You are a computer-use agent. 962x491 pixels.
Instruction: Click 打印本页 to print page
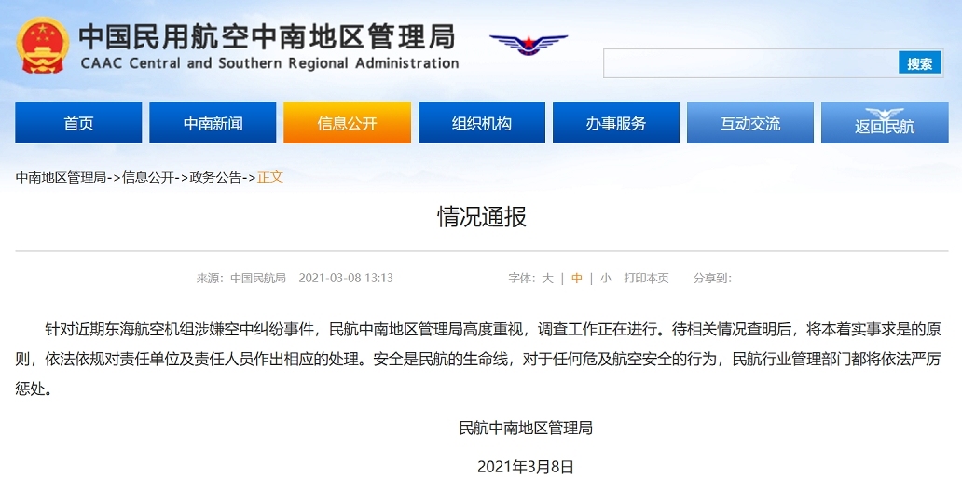pos(647,278)
